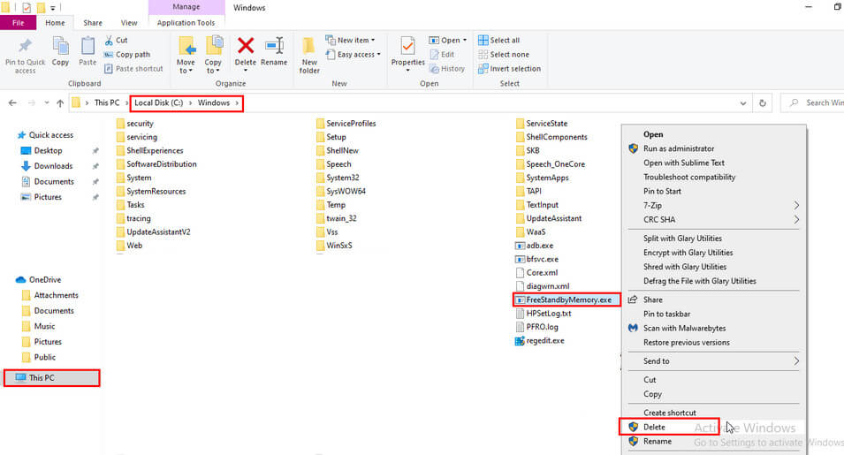Choose Pin to Start
The height and width of the screenshot is (455, 844).
(x=662, y=191)
